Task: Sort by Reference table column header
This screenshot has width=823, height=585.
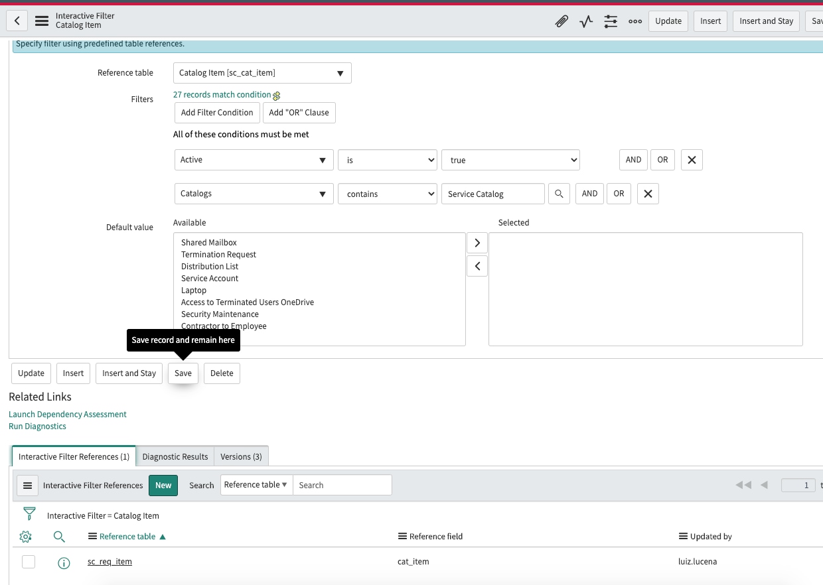Action: coord(127,537)
